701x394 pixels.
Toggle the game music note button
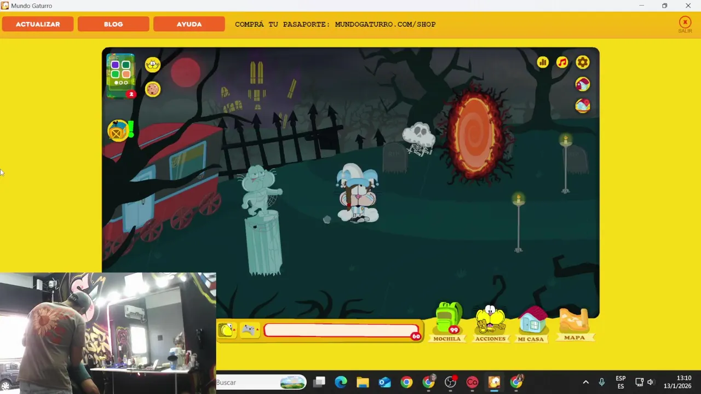(562, 62)
